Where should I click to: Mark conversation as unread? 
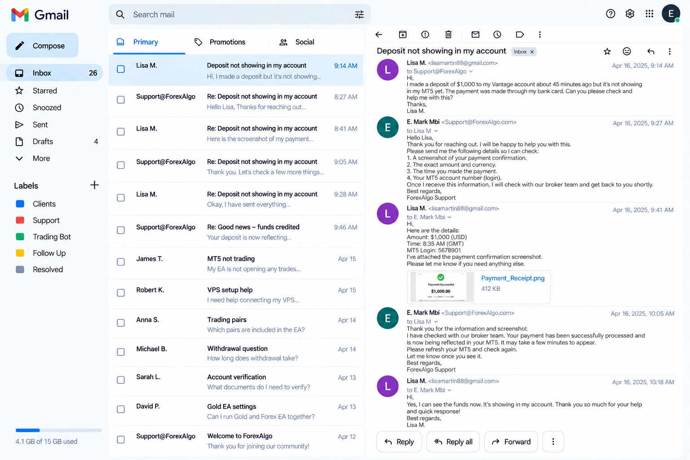(475, 35)
